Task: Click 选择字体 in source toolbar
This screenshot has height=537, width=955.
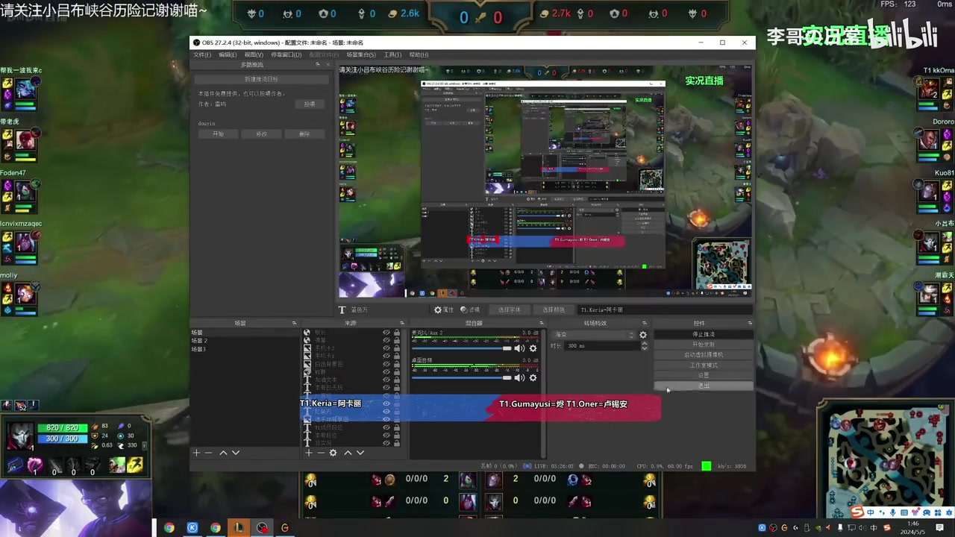Action: tap(510, 310)
